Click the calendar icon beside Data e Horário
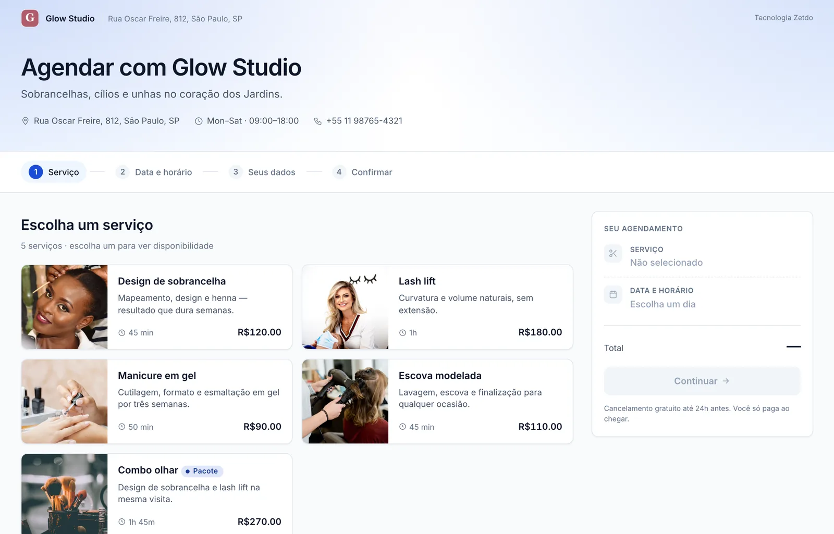 click(x=613, y=295)
